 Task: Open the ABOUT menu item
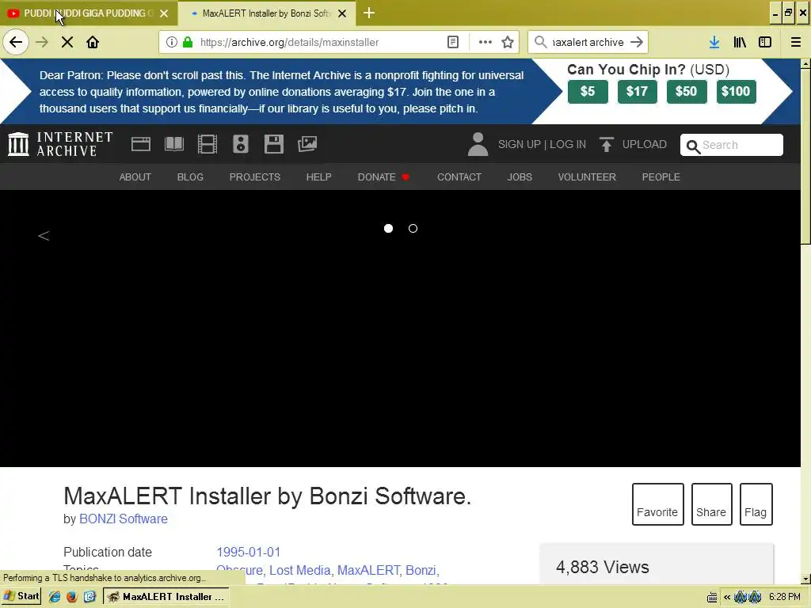[135, 177]
